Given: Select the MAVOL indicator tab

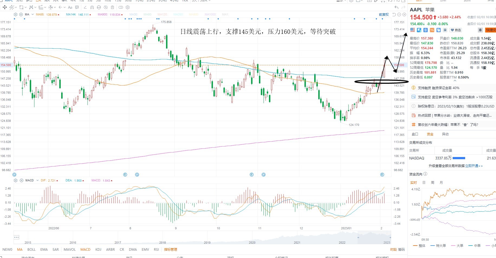Looking at the screenshot, I should tap(70, 249).
